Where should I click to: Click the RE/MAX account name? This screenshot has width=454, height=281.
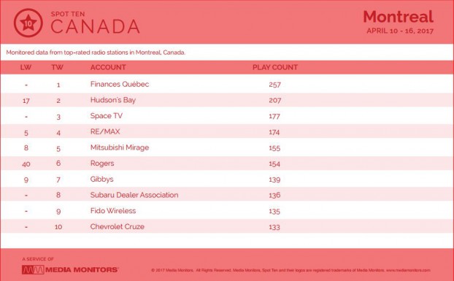pos(105,131)
